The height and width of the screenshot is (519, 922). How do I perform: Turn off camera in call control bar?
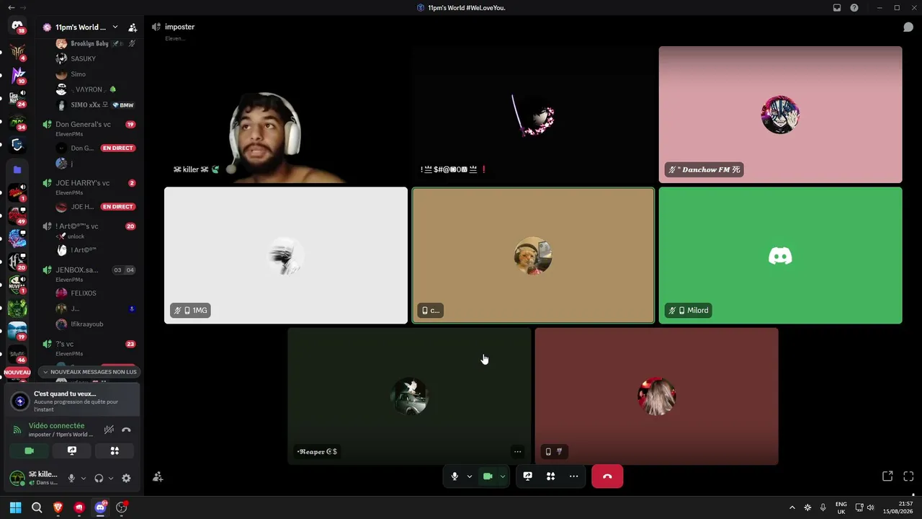488,476
